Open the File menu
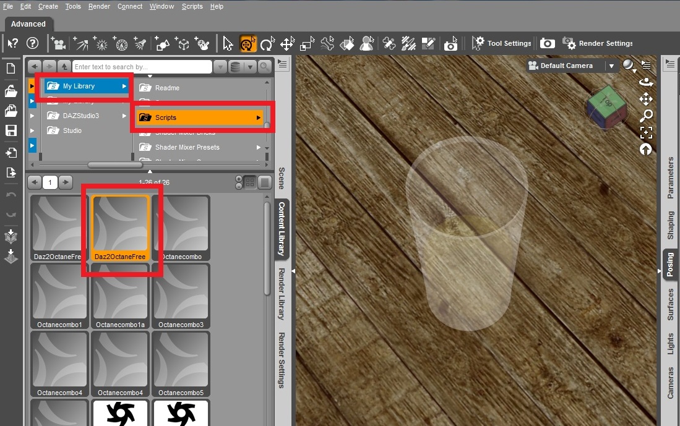 coord(8,7)
